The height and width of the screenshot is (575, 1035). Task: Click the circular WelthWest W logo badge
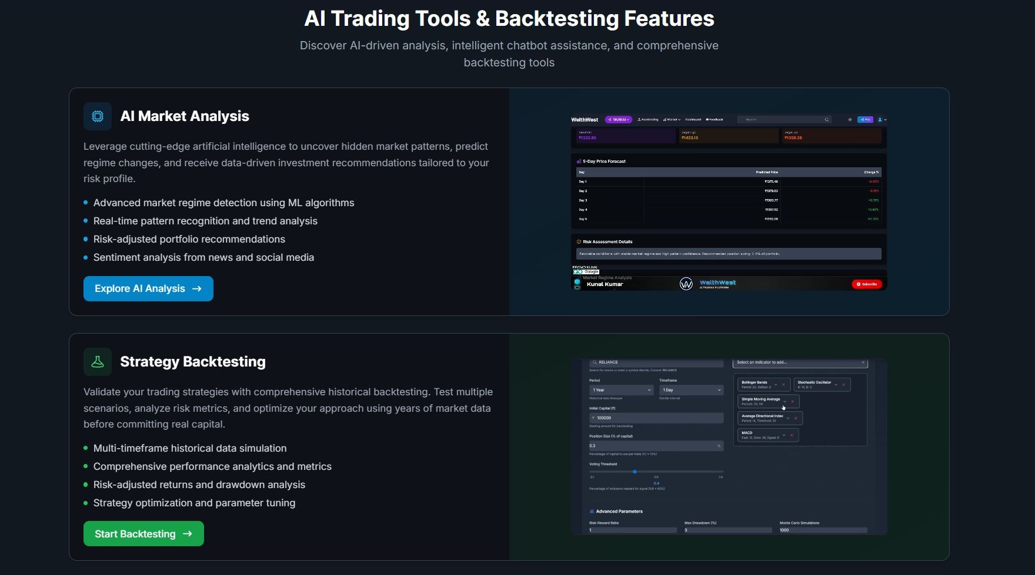point(686,284)
